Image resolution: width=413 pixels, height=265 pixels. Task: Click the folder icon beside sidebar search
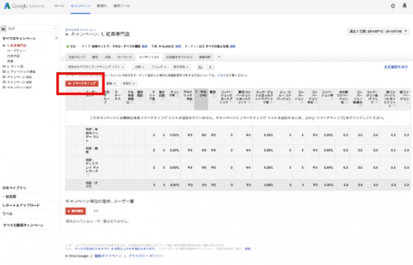pos(3,29)
